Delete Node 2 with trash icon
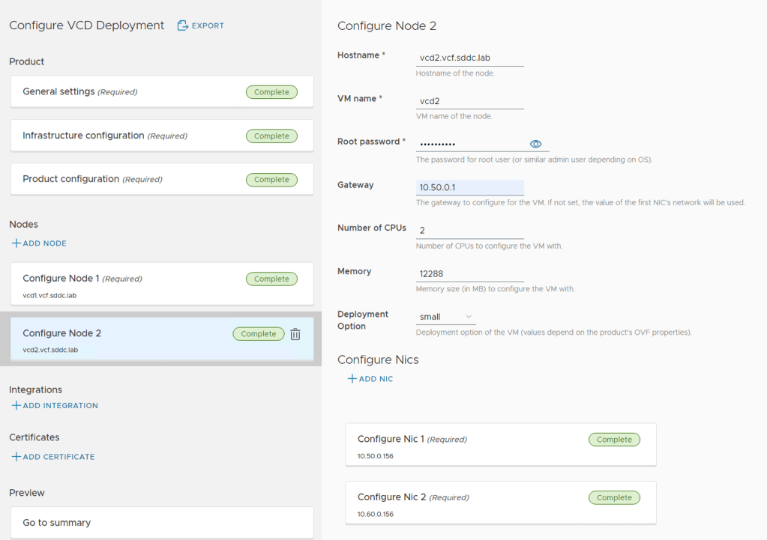 [295, 334]
